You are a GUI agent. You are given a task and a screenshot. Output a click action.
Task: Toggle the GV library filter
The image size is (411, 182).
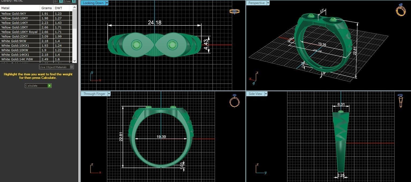point(58,1)
